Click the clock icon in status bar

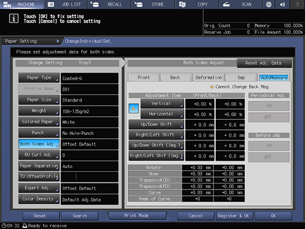[x=4, y=225]
